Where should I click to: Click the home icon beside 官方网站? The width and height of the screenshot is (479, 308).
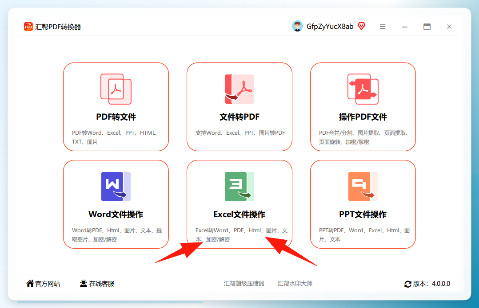[30, 283]
